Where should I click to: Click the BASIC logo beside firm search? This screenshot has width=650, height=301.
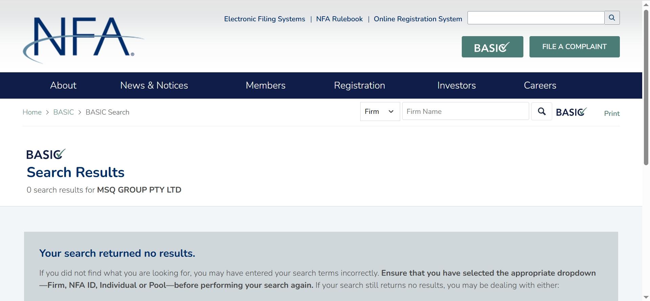pyautogui.click(x=571, y=112)
